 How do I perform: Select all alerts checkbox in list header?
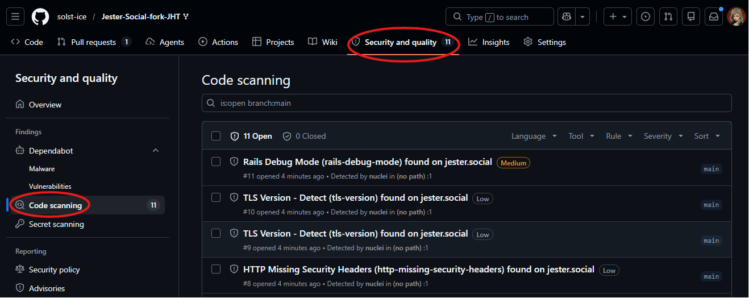coord(216,136)
